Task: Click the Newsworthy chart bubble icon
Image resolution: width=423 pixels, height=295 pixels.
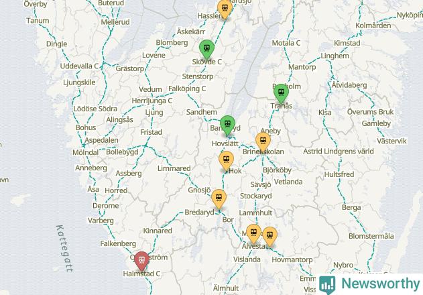Action: coord(327,284)
